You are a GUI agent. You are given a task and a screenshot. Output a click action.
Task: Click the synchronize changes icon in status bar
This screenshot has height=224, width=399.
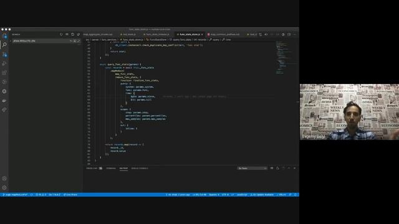32,195
